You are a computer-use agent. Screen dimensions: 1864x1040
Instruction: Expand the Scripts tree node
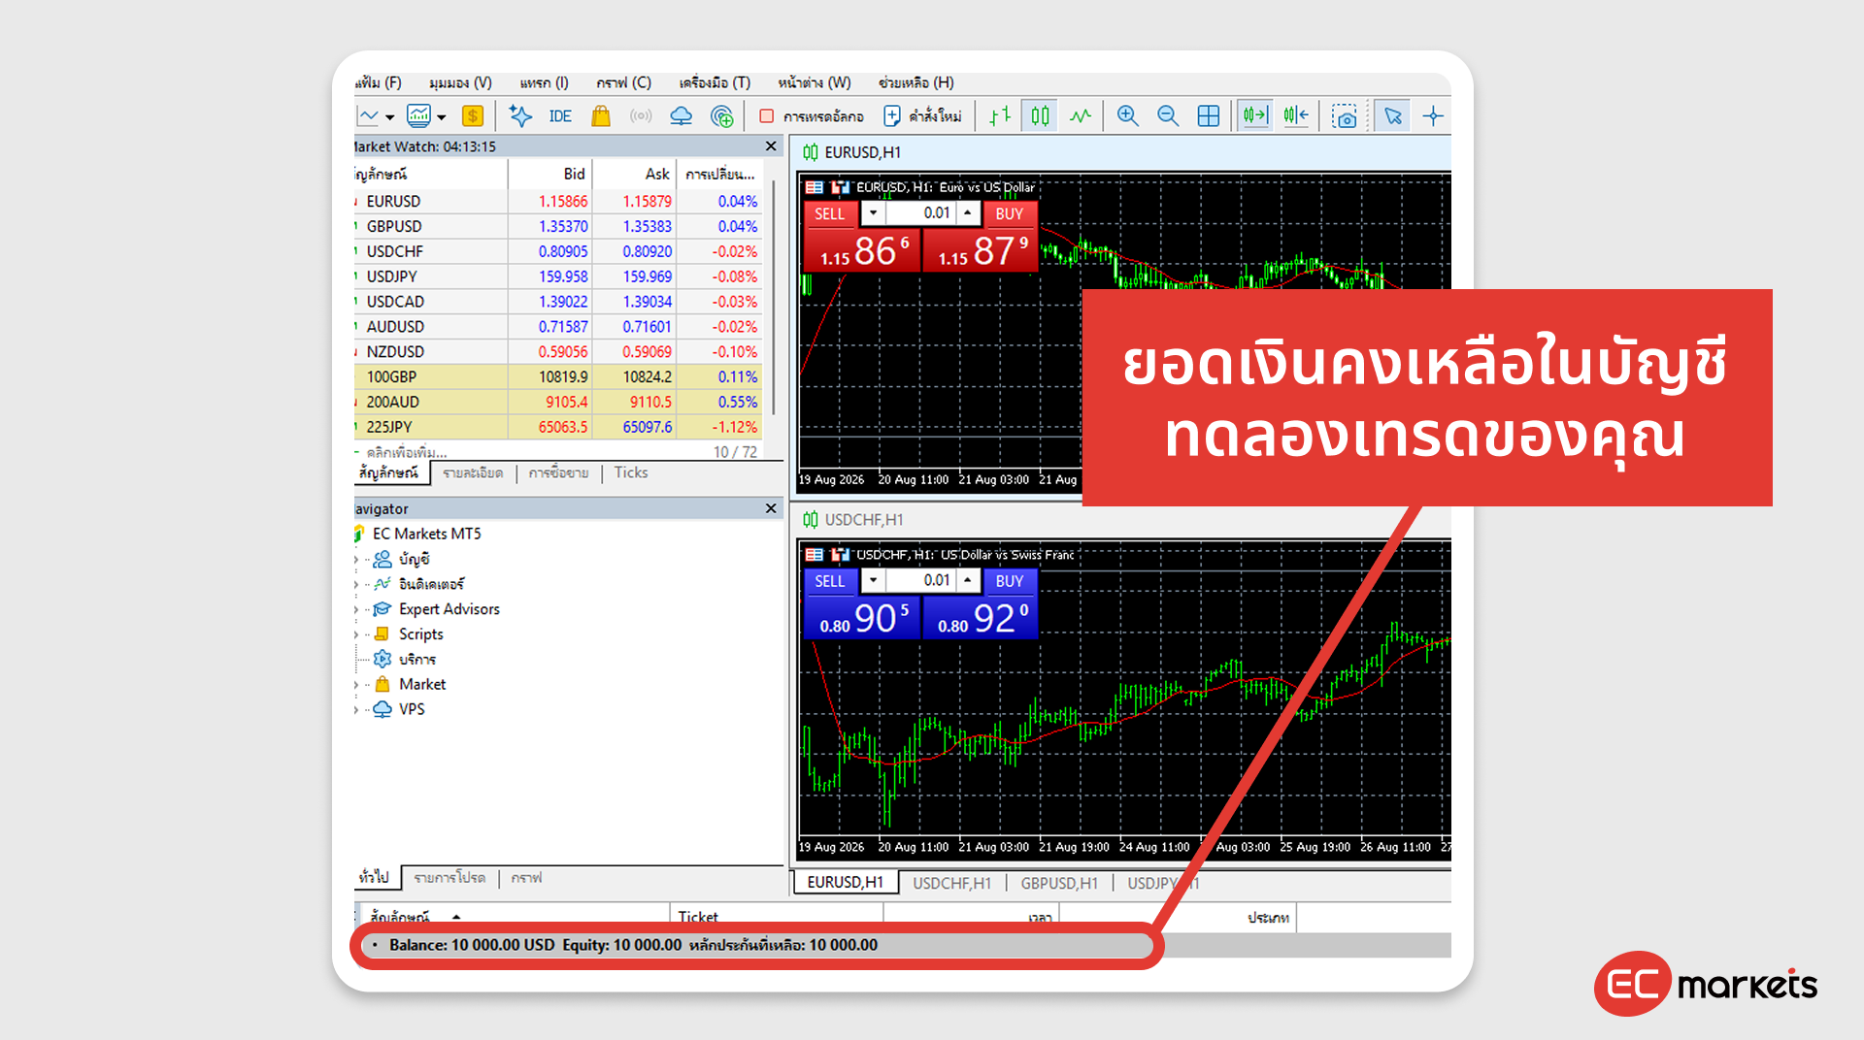[356, 635]
